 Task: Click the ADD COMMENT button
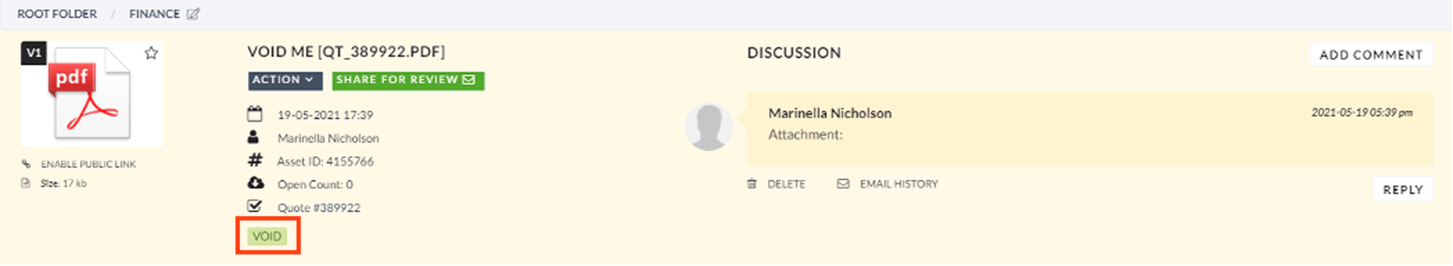(1371, 55)
